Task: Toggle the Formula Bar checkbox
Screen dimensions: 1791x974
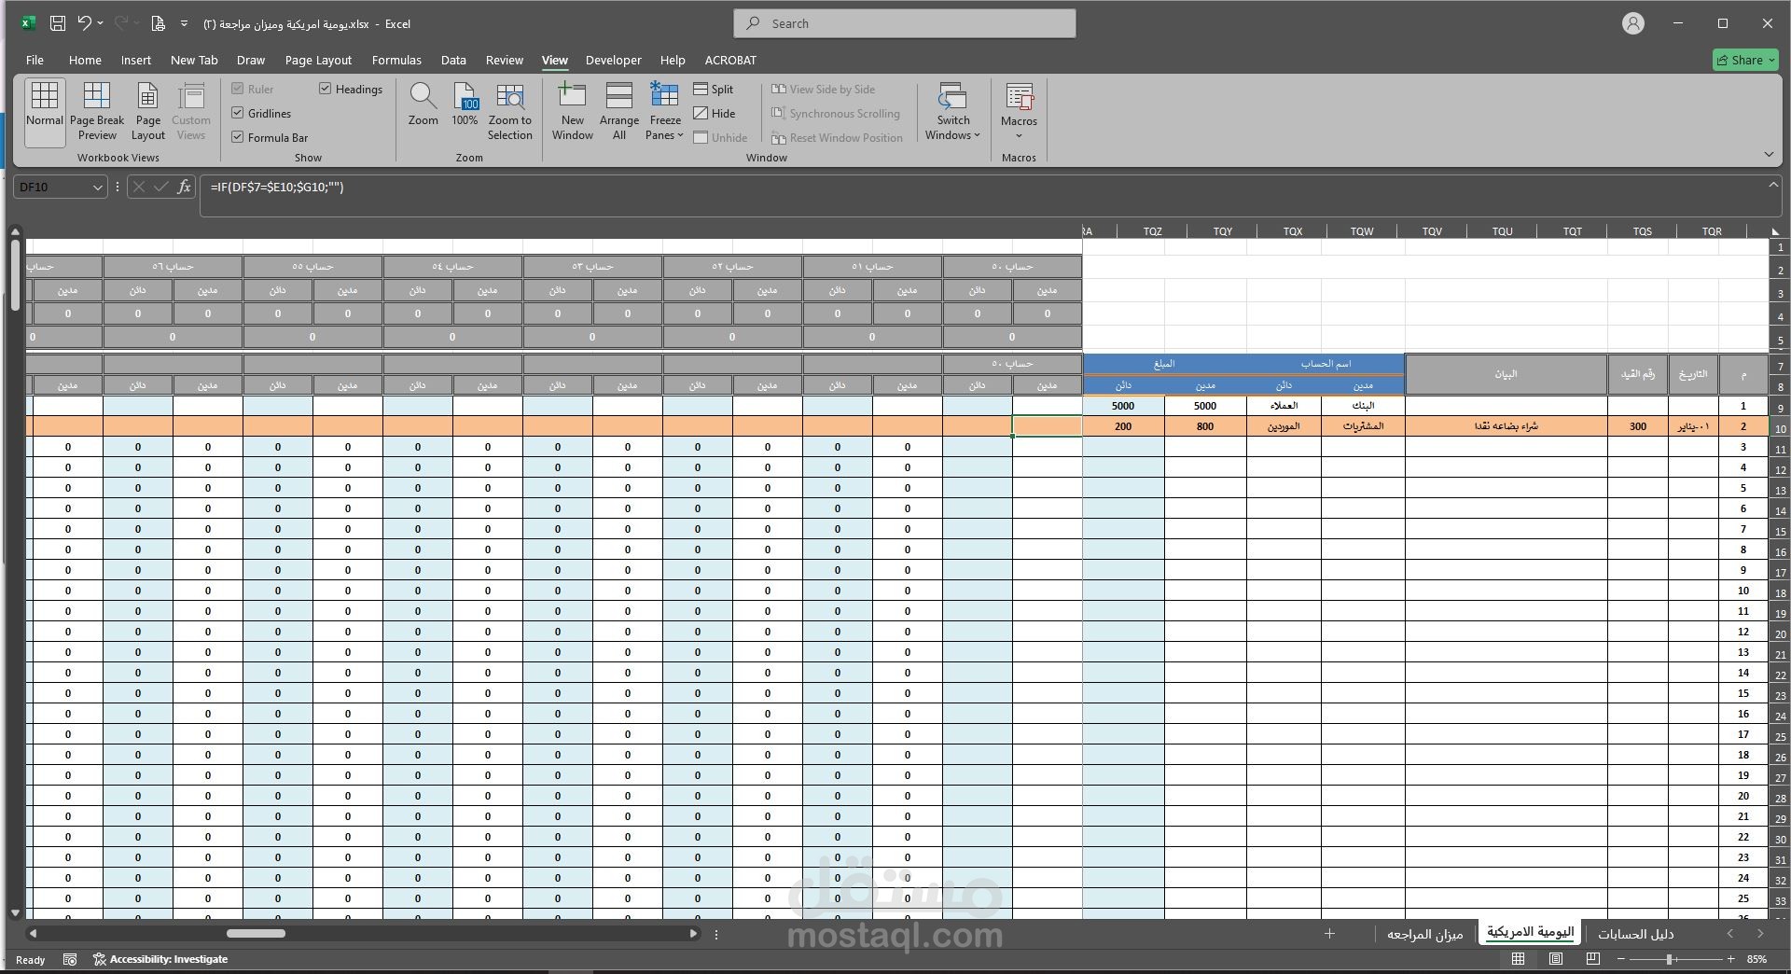Action: (238, 137)
